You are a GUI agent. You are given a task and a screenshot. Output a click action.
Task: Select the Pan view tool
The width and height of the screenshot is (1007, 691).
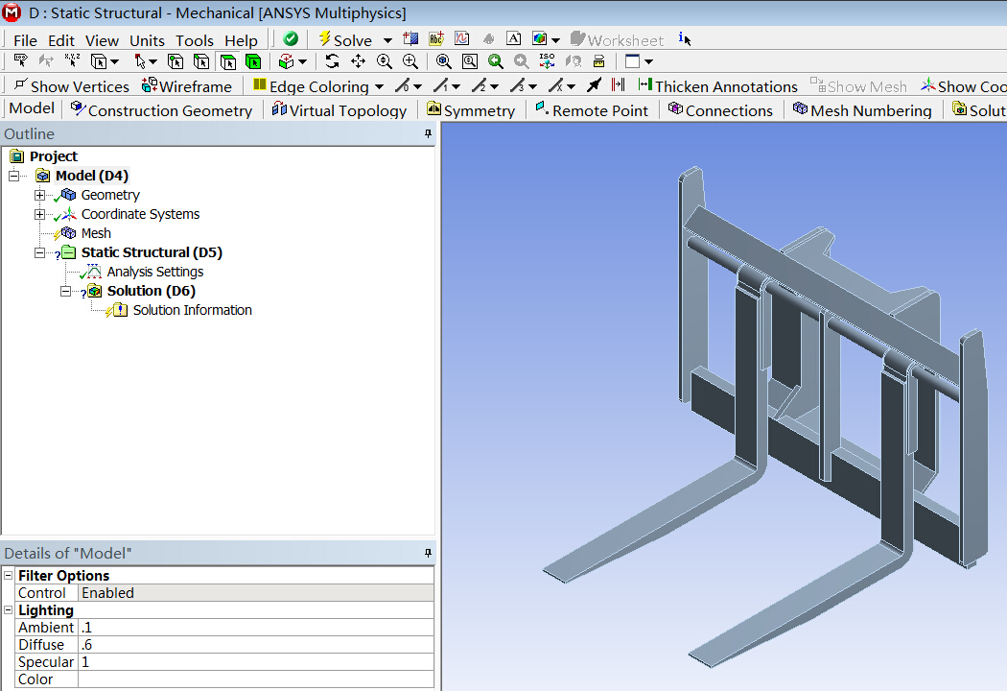point(358,61)
